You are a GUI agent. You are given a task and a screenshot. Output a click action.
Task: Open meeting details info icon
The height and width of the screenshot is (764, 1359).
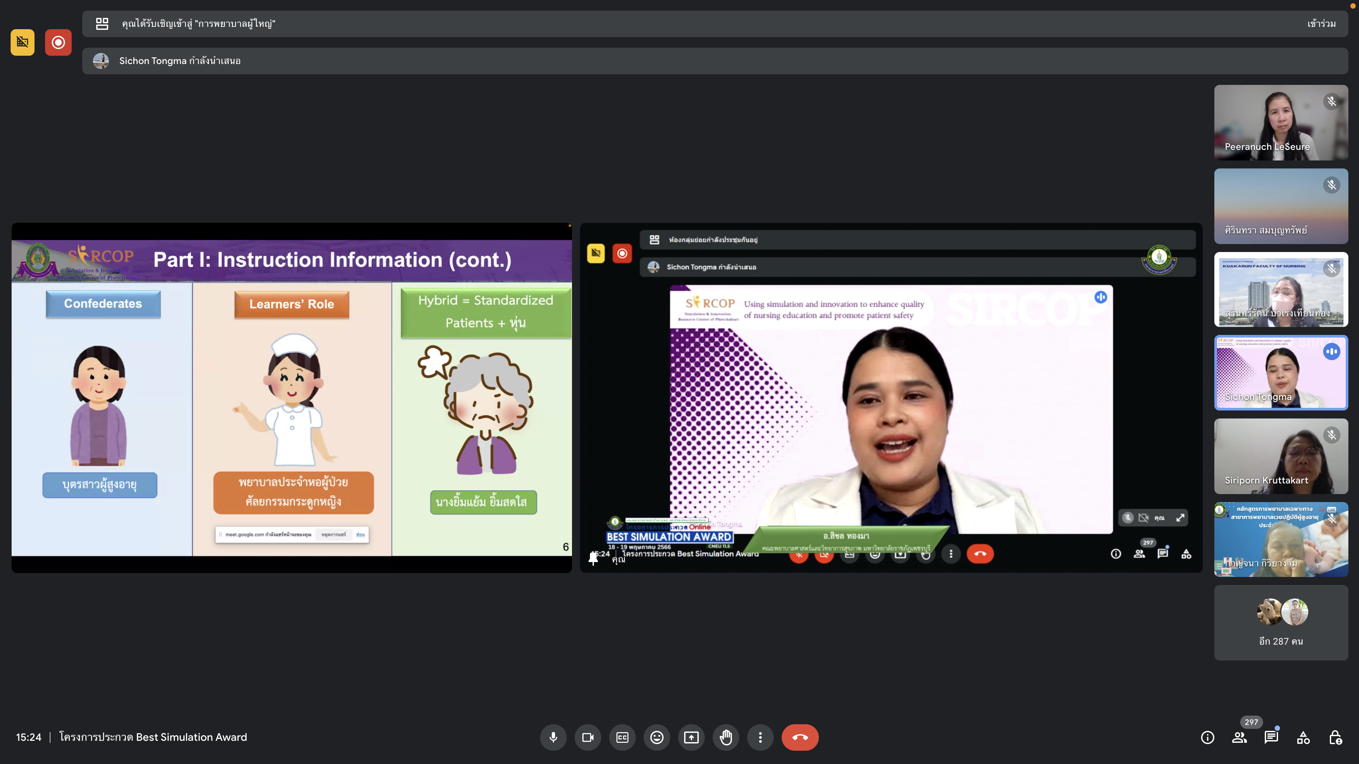[1208, 737]
